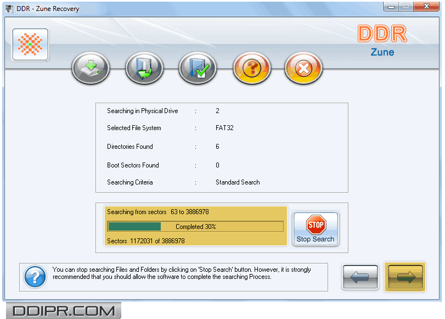
Task: Click the book with green checkmark icon
Action: click(198, 68)
